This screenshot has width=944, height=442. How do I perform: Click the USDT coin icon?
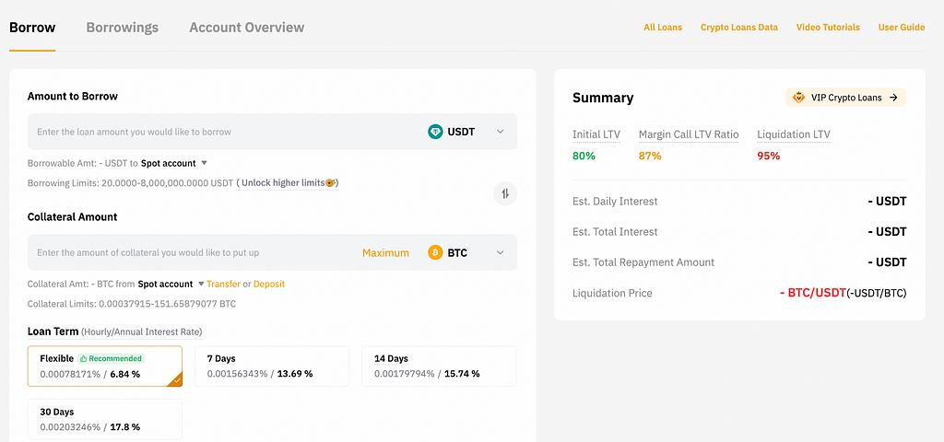(435, 132)
